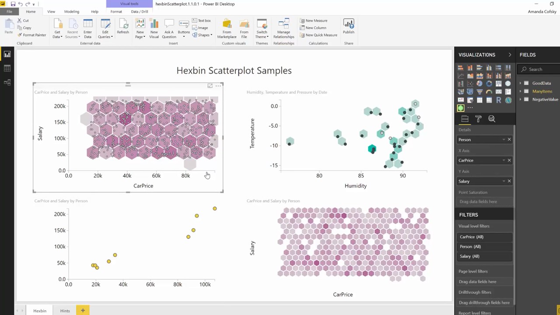Open More options on the selected visual
Viewport: 560px width, 315px height.
(x=218, y=86)
